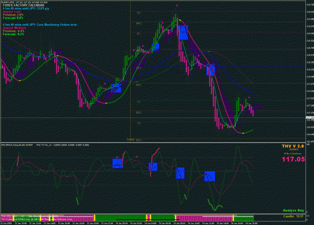Click the R2 pivot level label

[139, 13]
